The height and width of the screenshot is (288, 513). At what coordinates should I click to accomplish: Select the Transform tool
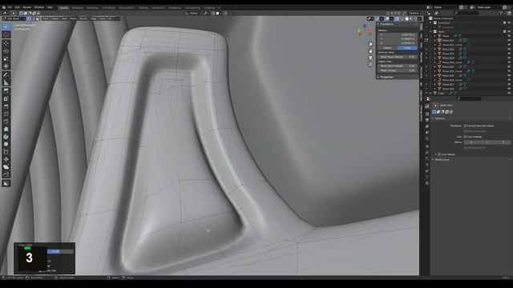point(6,66)
